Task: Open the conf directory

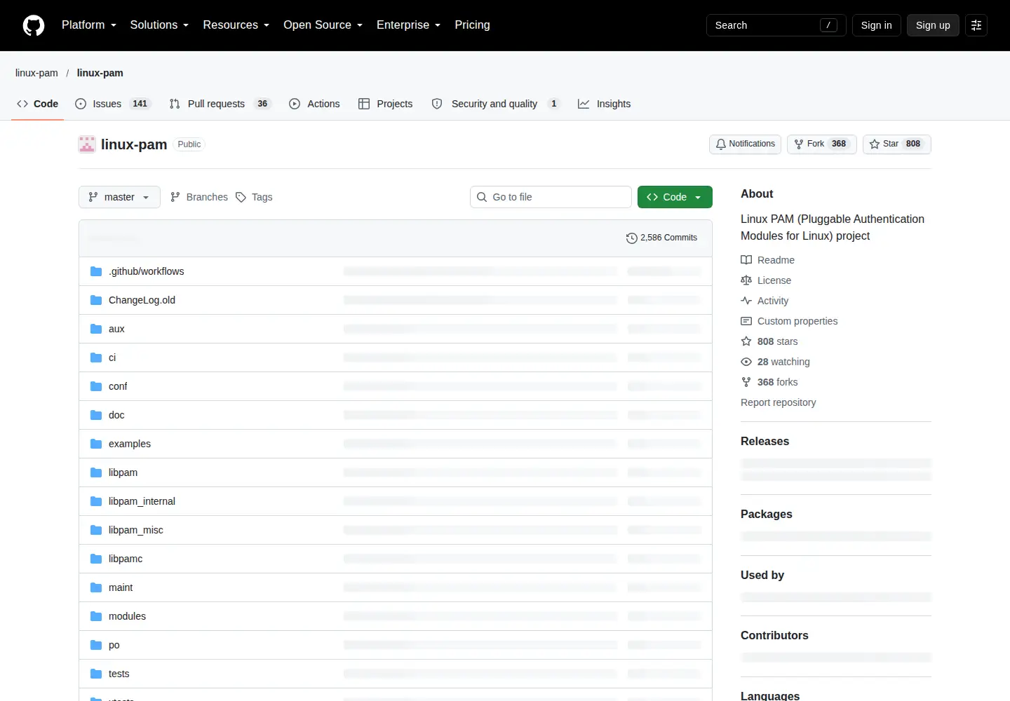Action: 118,386
